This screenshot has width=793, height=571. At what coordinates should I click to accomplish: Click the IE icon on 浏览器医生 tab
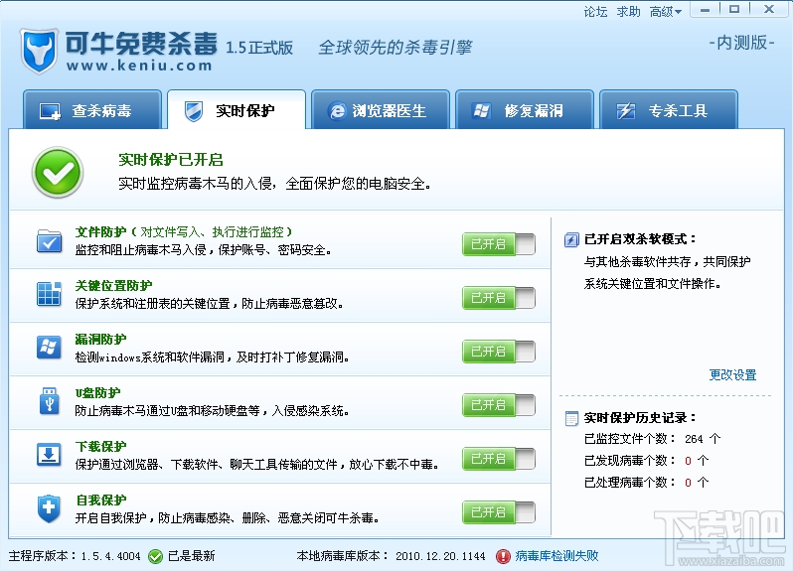tap(337, 111)
